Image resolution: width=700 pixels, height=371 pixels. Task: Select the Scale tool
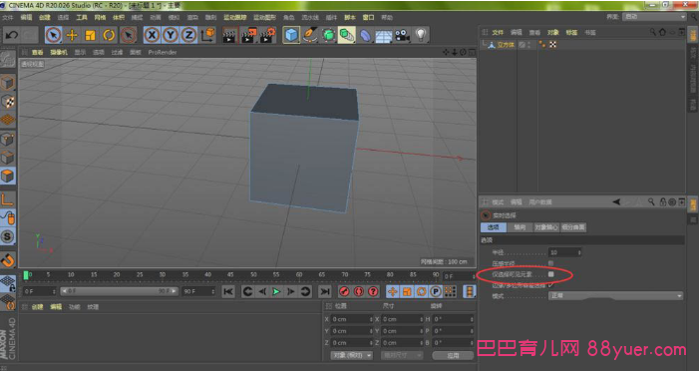pos(90,35)
